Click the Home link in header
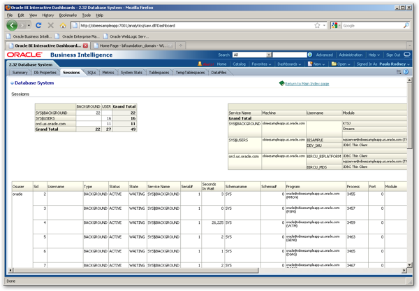 pyautogui.click(x=221, y=64)
